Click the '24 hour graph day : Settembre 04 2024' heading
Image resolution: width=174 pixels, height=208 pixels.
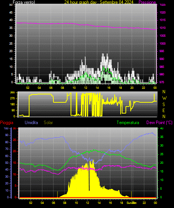pyautogui.click(x=99, y=2)
